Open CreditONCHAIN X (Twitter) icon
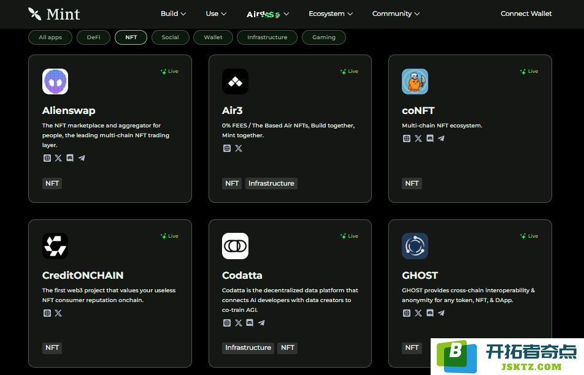The width and height of the screenshot is (584, 375). point(58,313)
